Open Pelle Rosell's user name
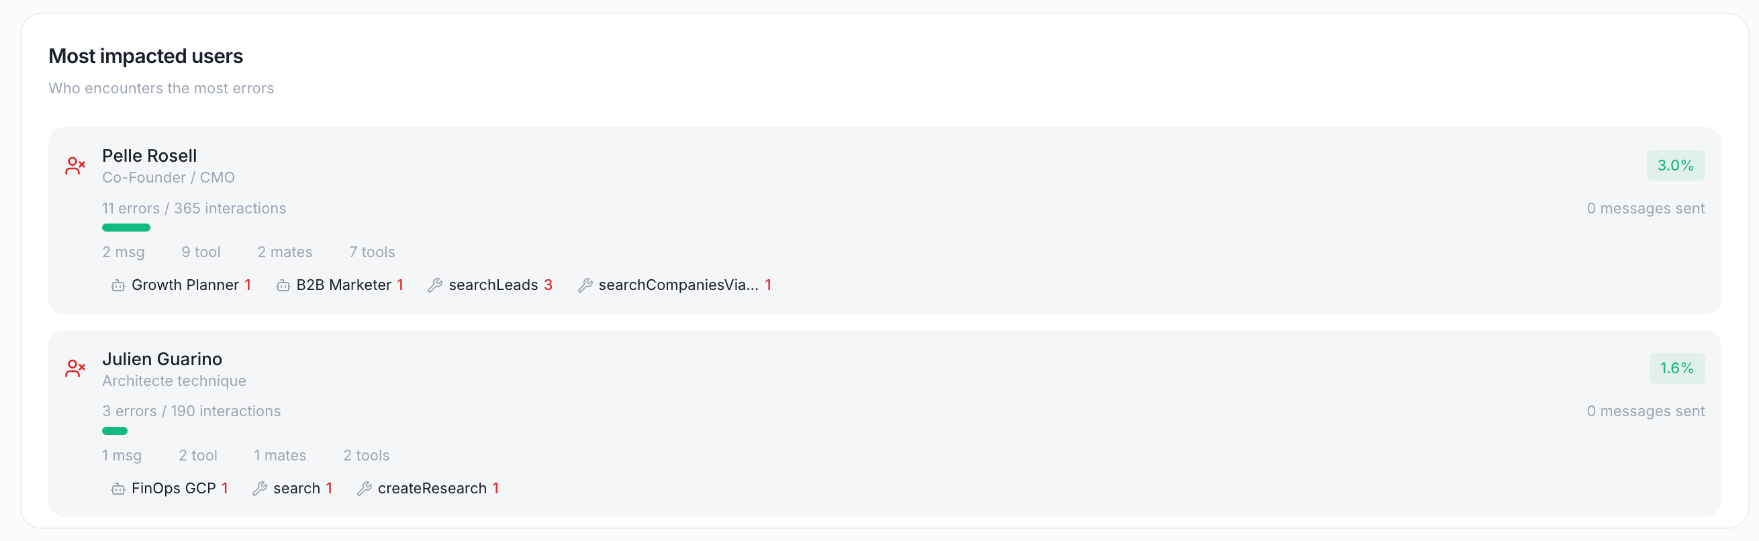 click(150, 156)
